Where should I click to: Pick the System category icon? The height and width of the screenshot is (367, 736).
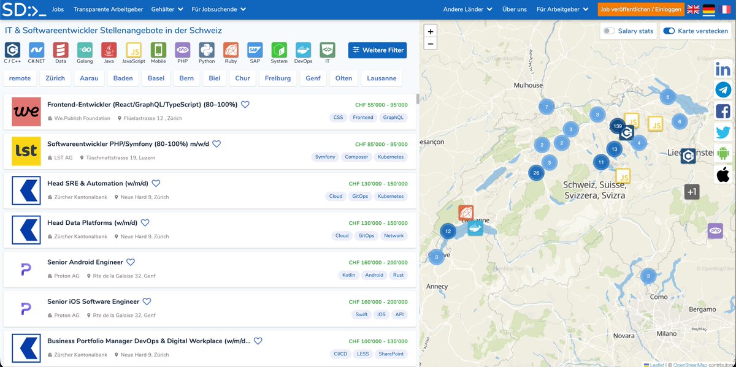coord(279,52)
